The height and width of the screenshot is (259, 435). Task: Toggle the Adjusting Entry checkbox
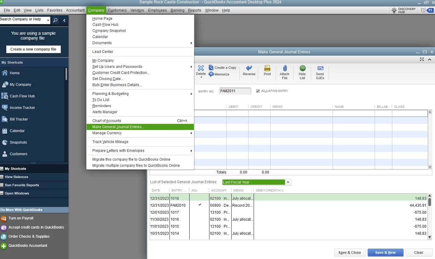pos(258,91)
